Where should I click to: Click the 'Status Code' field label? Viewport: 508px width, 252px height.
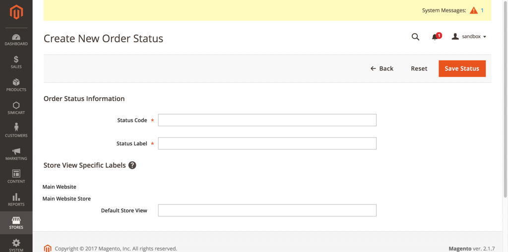click(x=132, y=120)
